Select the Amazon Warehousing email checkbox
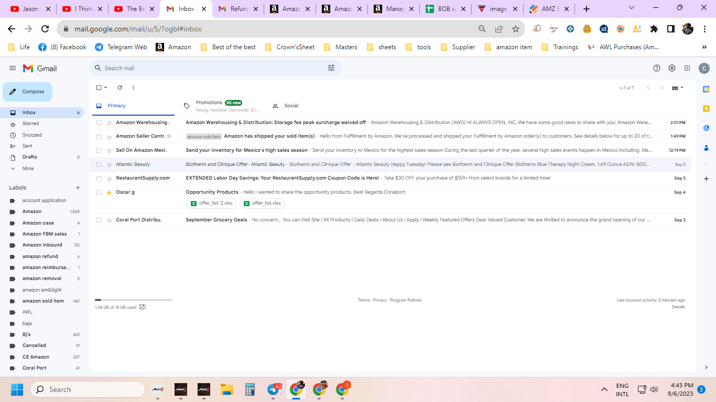Image resolution: width=716 pixels, height=402 pixels. (99, 122)
